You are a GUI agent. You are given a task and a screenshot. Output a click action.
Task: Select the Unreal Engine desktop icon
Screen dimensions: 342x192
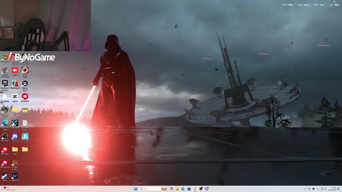pyautogui.click(x=25, y=85)
